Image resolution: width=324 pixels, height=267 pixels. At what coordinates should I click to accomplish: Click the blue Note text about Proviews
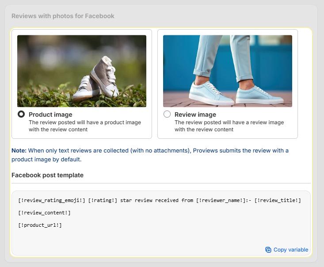(x=150, y=155)
